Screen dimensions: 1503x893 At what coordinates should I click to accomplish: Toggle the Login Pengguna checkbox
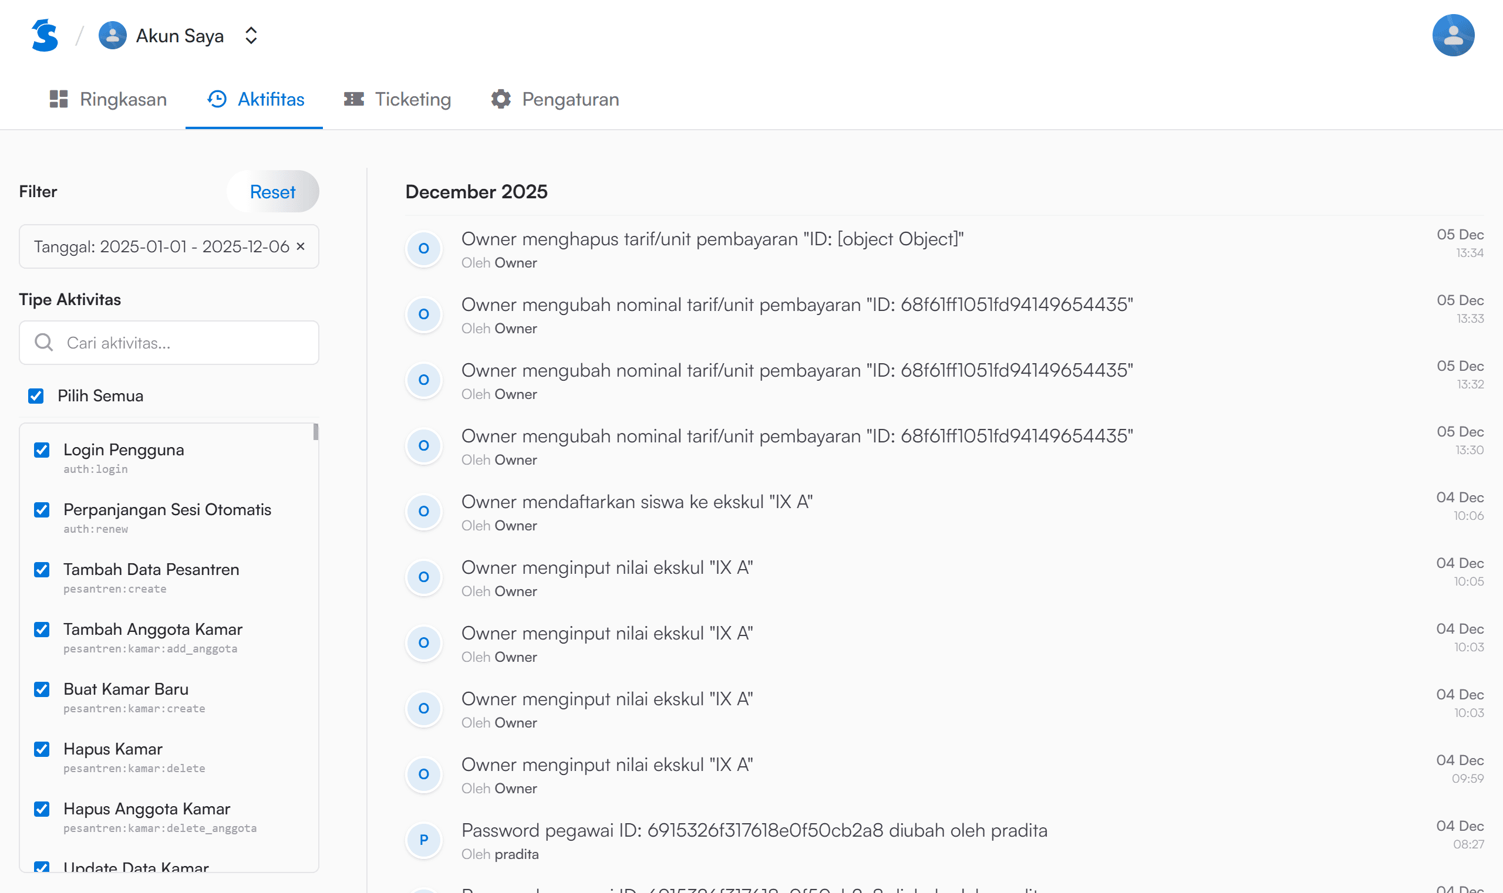[42, 450]
